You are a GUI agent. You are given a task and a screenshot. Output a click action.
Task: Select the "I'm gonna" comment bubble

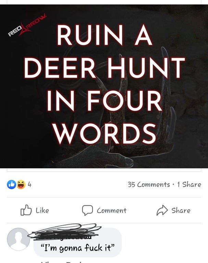point(77,242)
